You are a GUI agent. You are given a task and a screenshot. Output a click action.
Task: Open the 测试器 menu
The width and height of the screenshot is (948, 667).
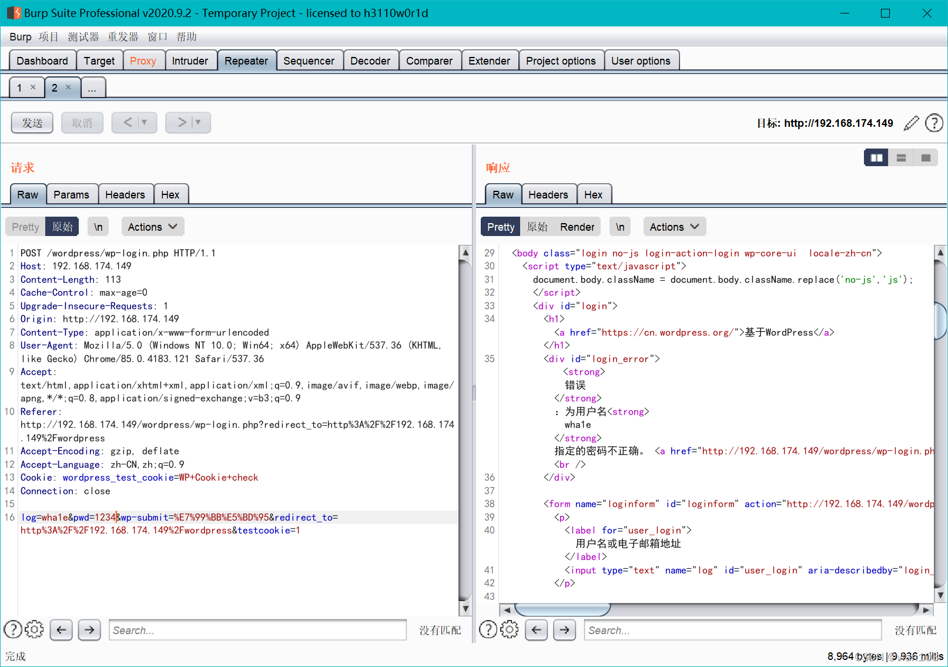pos(83,37)
